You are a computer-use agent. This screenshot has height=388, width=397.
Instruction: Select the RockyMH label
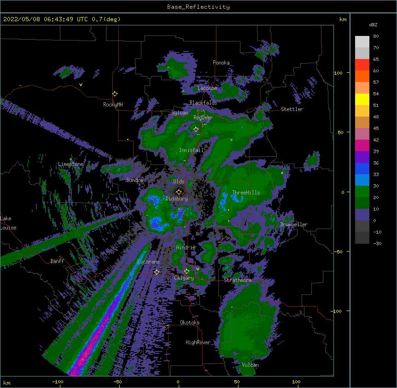point(113,105)
